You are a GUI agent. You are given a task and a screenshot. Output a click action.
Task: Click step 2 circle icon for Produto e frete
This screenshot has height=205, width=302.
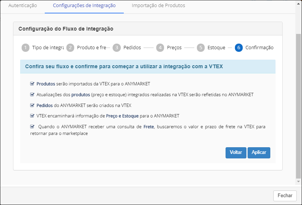[70, 48]
